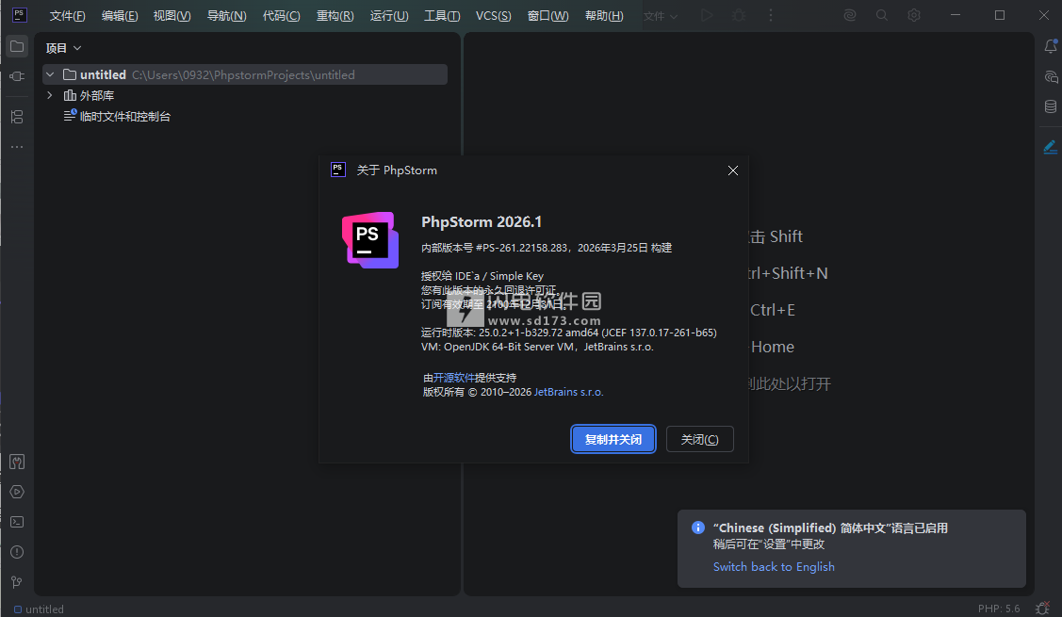The image size is (1062, 617).
Task: Show the Notifications panel
Action: click(x=1050, y=46)
